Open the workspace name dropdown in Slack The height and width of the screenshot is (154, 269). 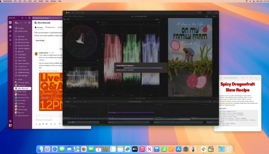pos(18,23)
